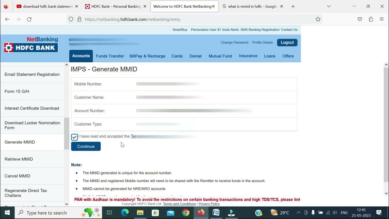
Task: Open the Insurance menu
Action: click(x=248, y=56)
